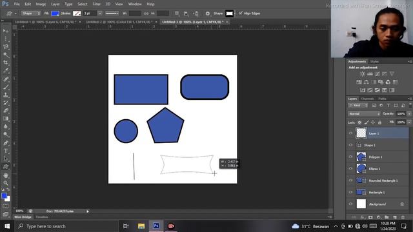Open layer Opacity dropdown arrow

409,113
